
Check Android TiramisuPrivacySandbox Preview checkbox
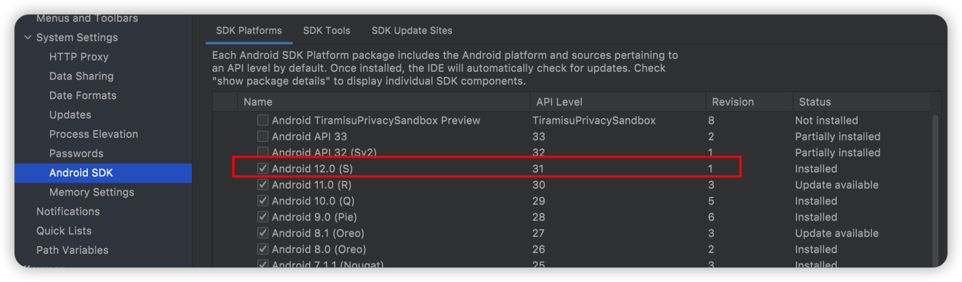pyautogui.click(x=263, y=120)
